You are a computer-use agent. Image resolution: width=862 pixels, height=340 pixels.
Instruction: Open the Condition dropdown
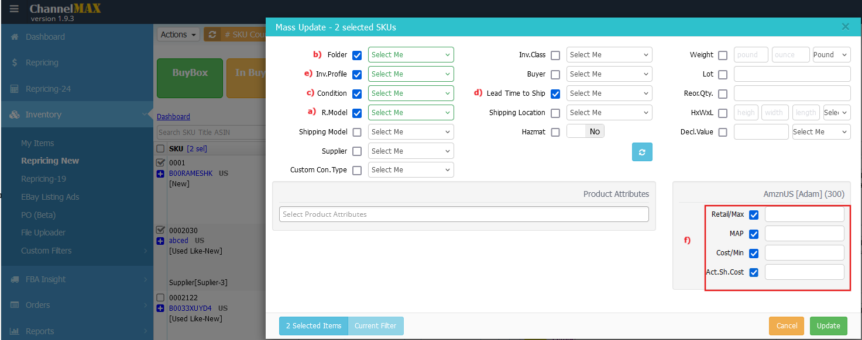pos(411,93)
